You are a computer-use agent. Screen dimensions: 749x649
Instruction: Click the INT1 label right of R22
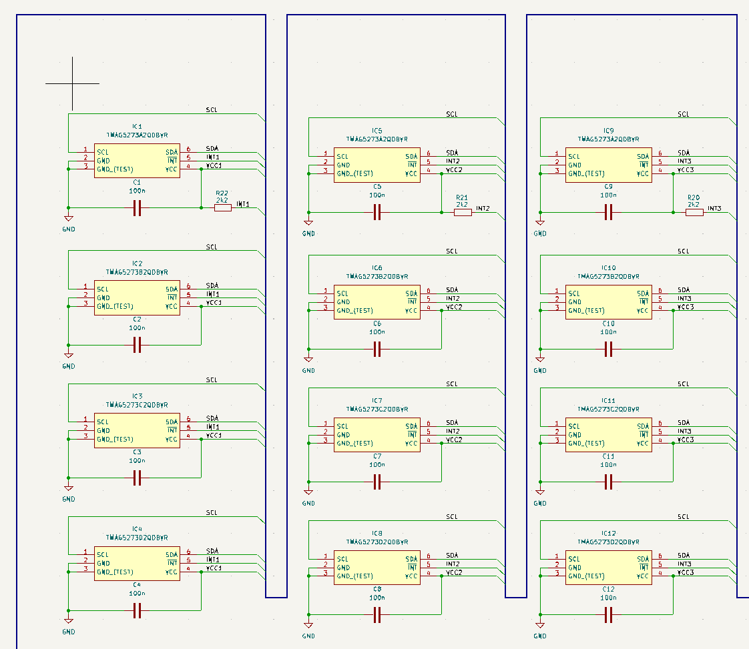[243, 204]
